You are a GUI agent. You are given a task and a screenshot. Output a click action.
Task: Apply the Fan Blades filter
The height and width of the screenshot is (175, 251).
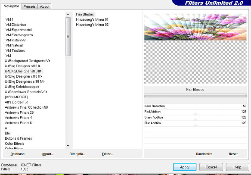pos(185,167)
